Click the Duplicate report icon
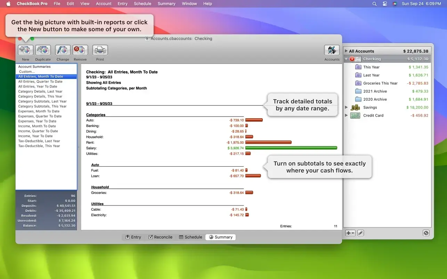The image size is (447, 279). pyautogui.click(x=43, y=50)
